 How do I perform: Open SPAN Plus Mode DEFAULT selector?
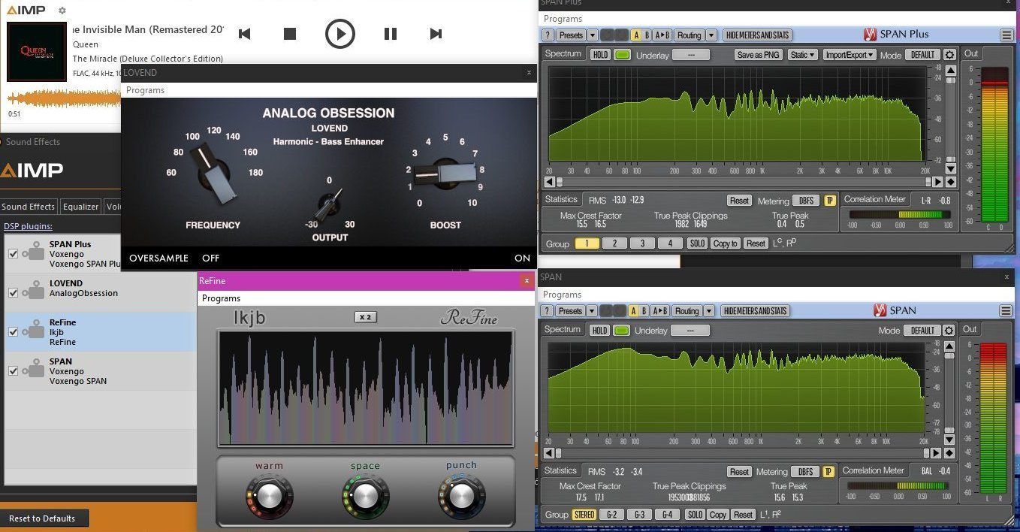pos(922,55)
